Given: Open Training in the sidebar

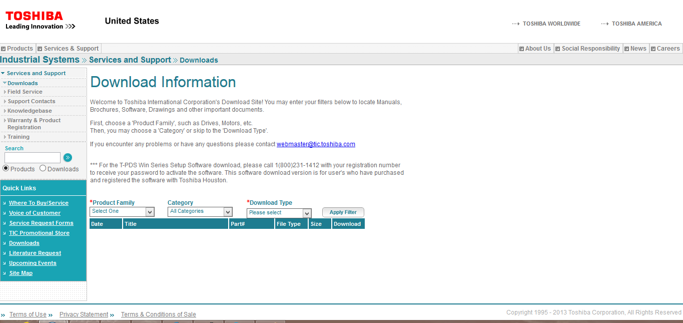Looking at the screenshot, I should point(18,137).
